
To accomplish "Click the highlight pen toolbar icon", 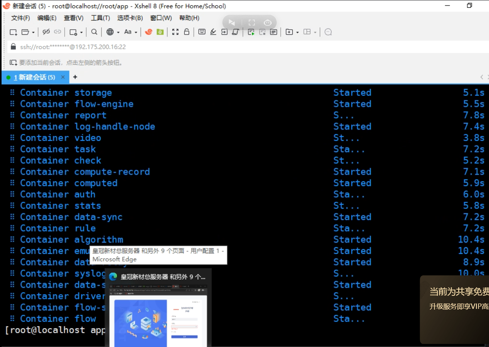I will (x=213, y=32).
